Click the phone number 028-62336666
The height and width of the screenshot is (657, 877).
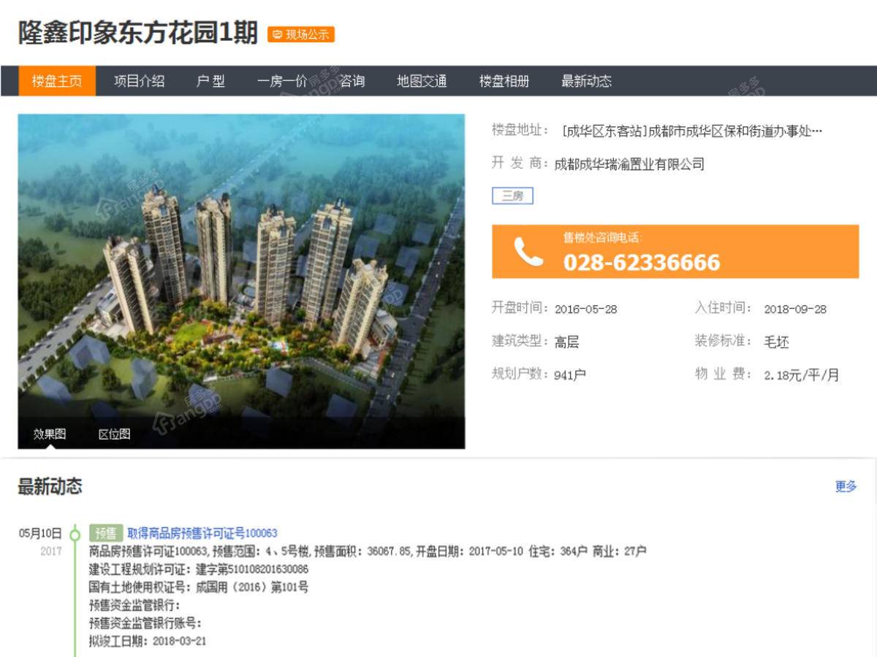coord(642,262)
